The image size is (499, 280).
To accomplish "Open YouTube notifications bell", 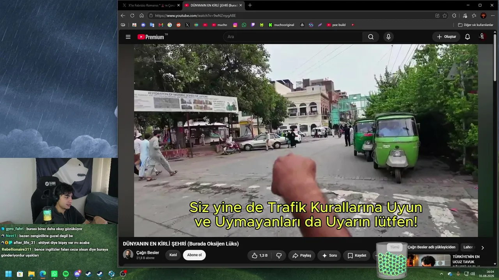I will [x=467, y=37].
